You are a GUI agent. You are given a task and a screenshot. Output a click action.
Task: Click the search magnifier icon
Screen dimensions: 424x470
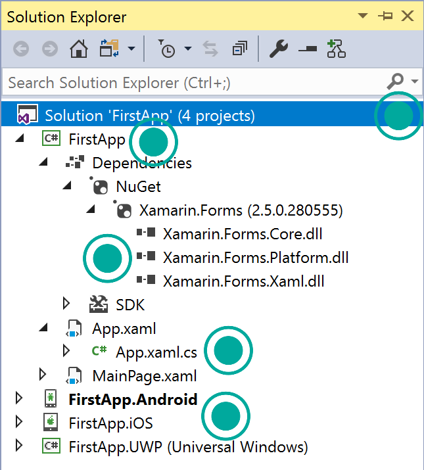point(396,82)
